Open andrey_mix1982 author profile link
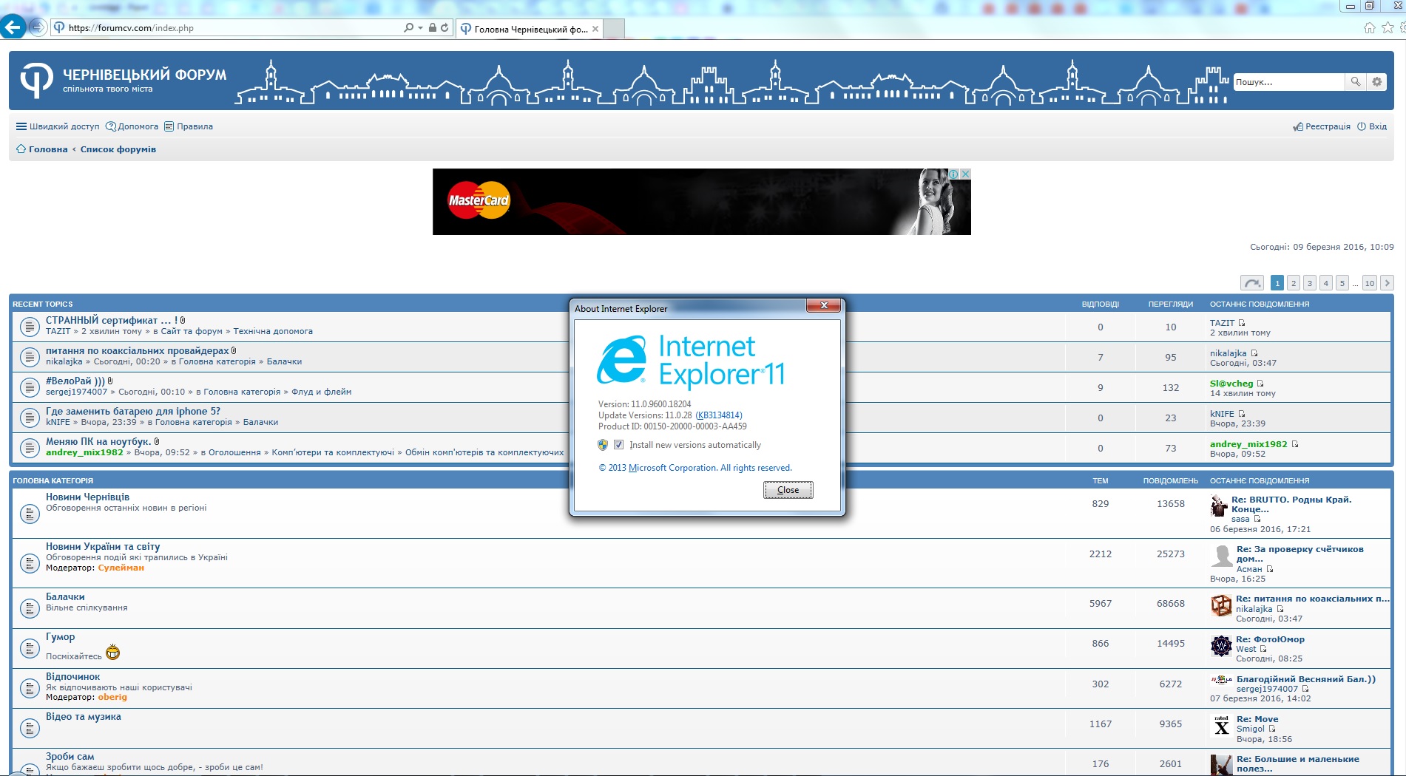This screenshot has width=1406, height=776. tap(84, 452)
